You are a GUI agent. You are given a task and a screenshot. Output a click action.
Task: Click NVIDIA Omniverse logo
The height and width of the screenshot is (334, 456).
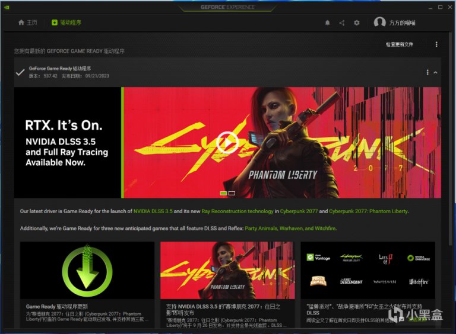pos(419,258)
